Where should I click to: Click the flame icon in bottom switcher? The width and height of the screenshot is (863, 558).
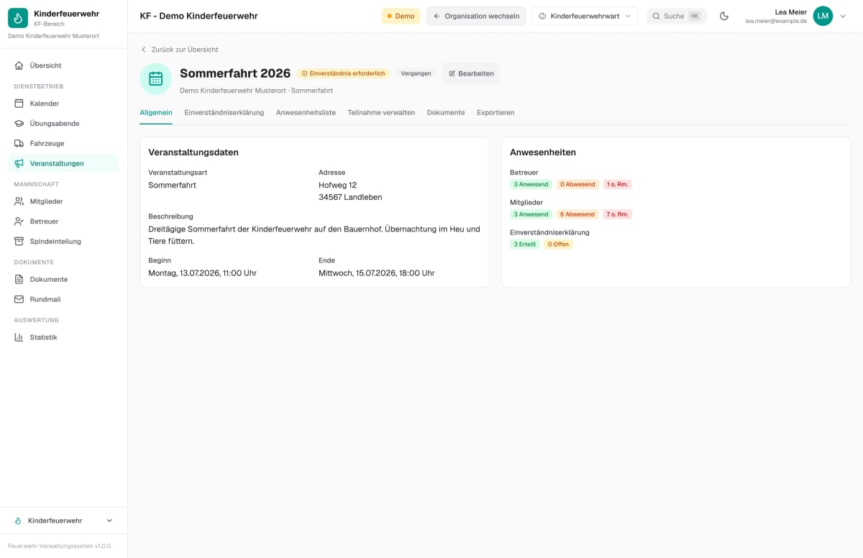coord(18,521)
